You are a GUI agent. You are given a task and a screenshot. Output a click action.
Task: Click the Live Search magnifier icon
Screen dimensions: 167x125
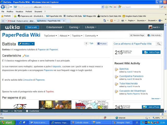(162, 7)
